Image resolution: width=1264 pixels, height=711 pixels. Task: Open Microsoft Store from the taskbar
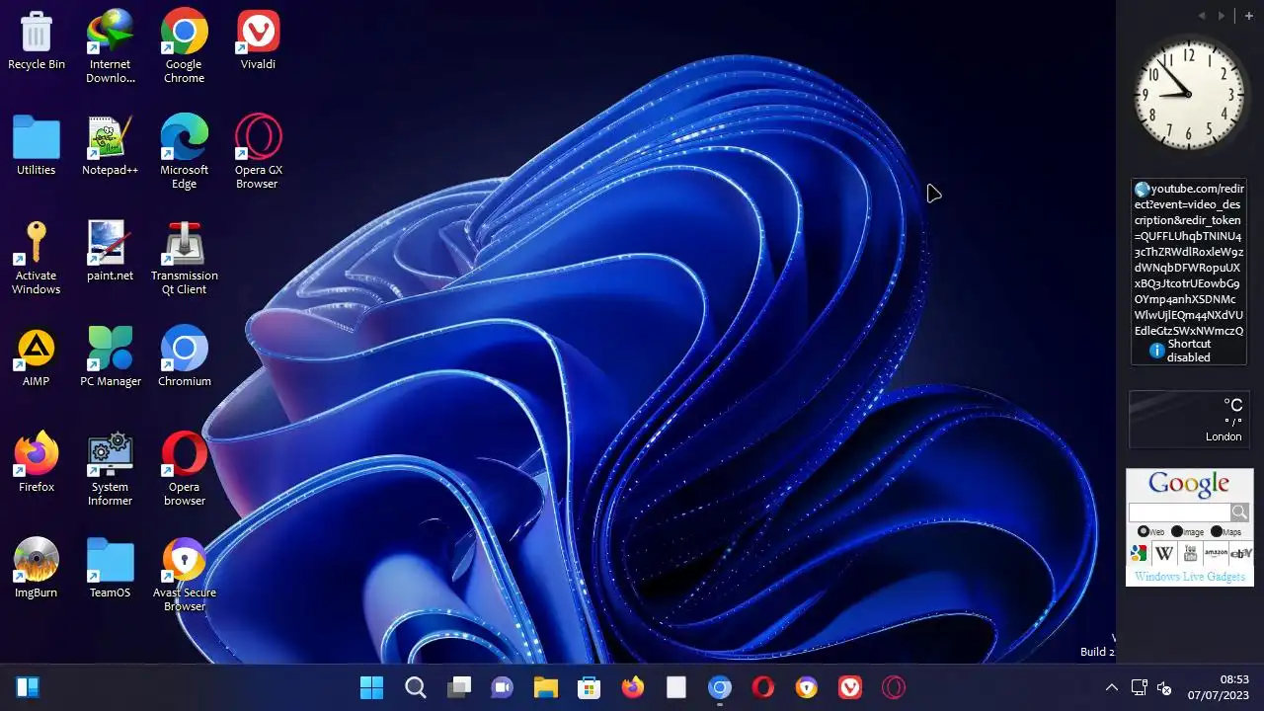pyautogui.click(x=590, y=687)
